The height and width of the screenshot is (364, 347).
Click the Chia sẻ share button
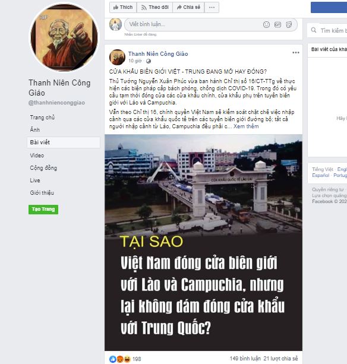coord(188,8)
